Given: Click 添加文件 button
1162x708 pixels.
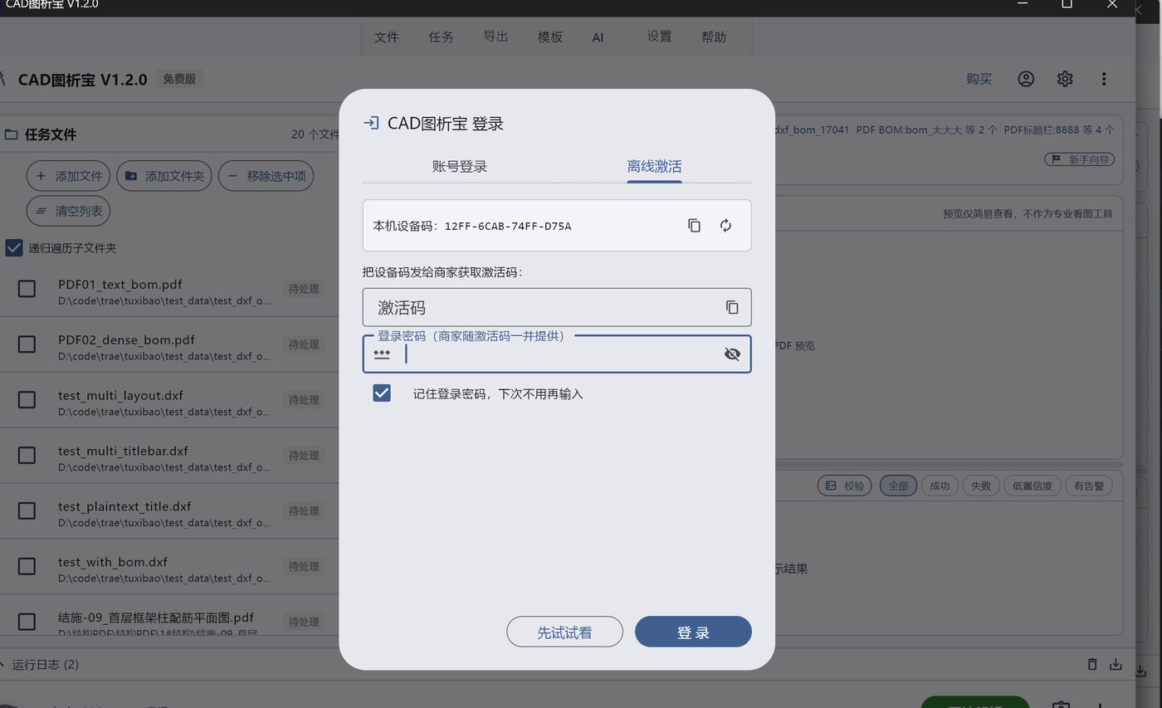Looking at the screenshot, I should (x=68, y=176).
